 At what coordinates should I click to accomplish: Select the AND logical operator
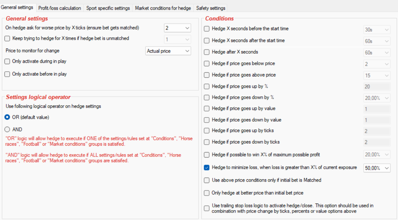coord(7,129)
